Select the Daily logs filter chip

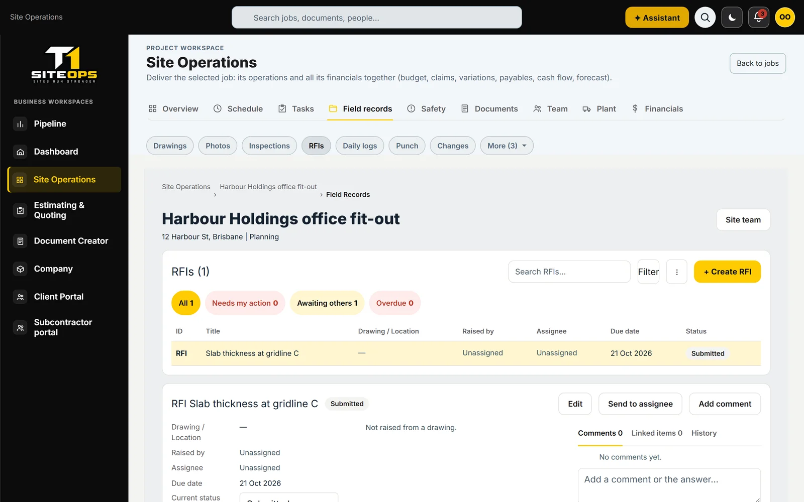point(360,146)
